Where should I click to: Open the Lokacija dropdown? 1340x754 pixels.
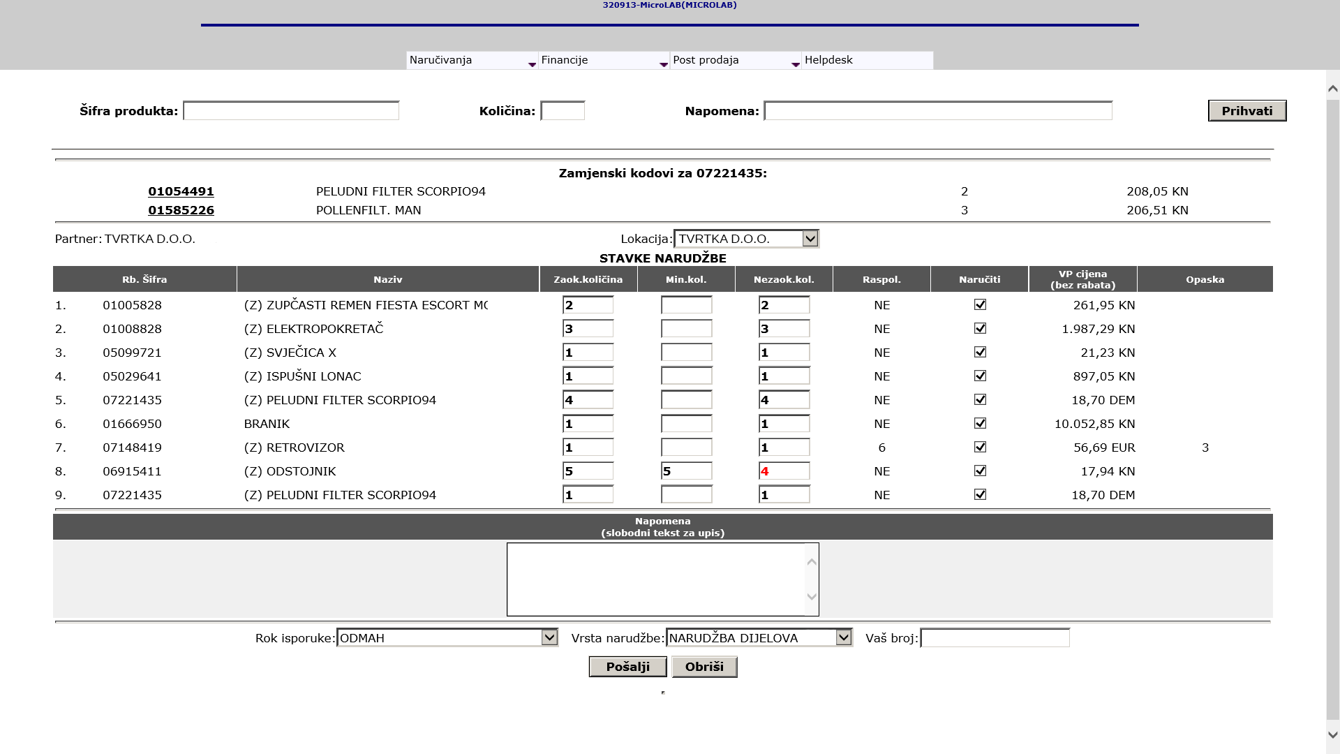[810, 239]
